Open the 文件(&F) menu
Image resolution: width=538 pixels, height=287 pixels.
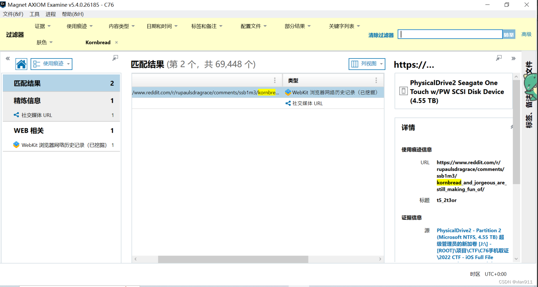pos(13,14)
